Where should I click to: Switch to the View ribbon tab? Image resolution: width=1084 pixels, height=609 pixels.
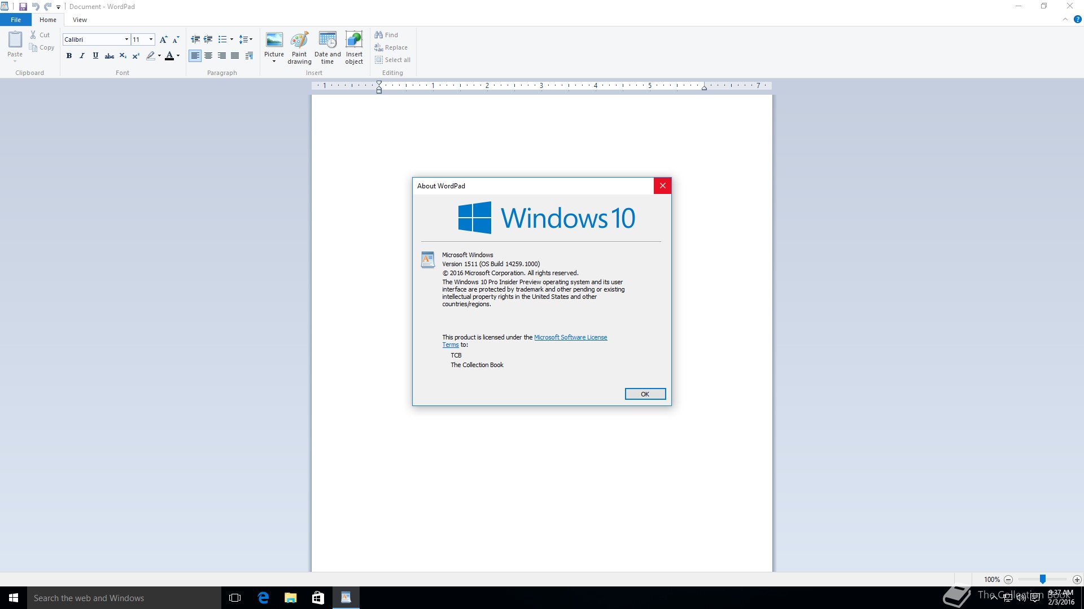(80, 20)
